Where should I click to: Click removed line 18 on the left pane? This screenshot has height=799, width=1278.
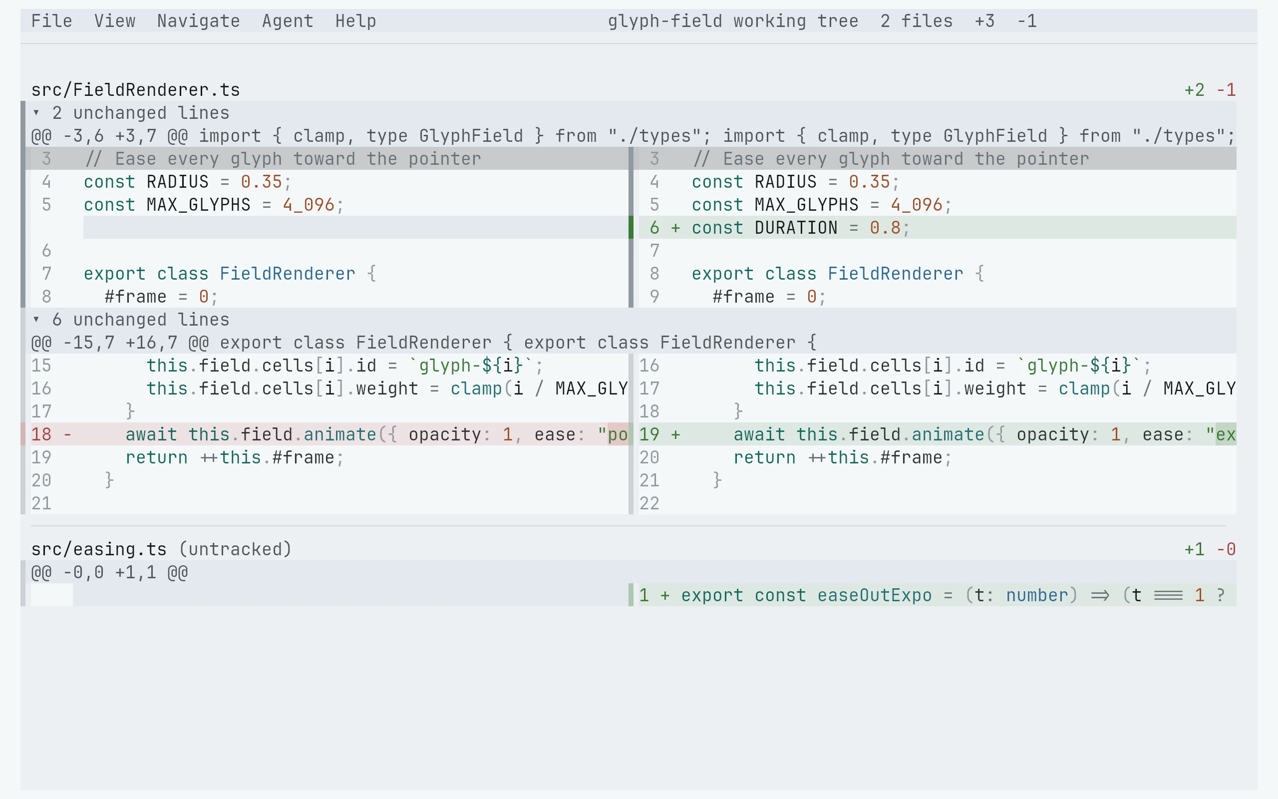[x=329, y=434]
